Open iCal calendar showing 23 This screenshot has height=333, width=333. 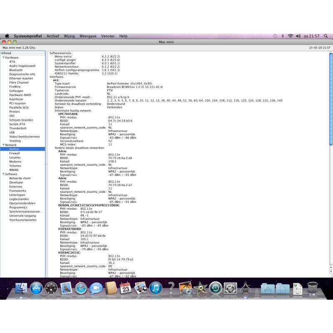[x=126, y=288]
